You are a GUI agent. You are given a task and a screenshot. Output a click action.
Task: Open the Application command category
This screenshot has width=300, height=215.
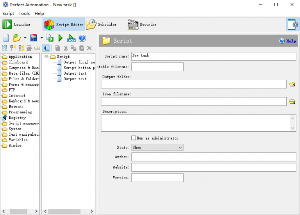[20, 57]
